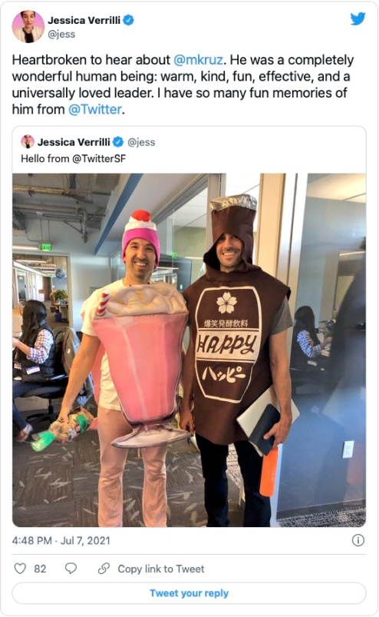Click Jessica Verrilli name at top
This screenshot has height=617, width=379.
point(84,20)
